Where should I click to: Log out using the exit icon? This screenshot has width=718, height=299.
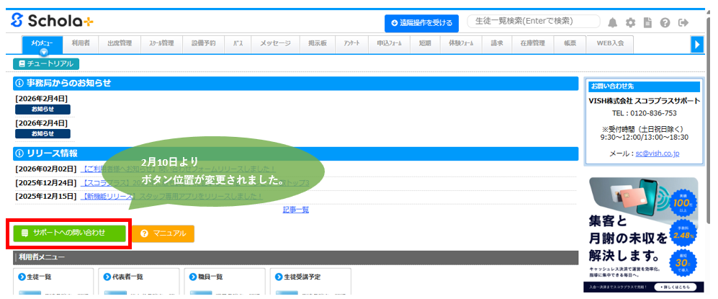tap(683, 22)
